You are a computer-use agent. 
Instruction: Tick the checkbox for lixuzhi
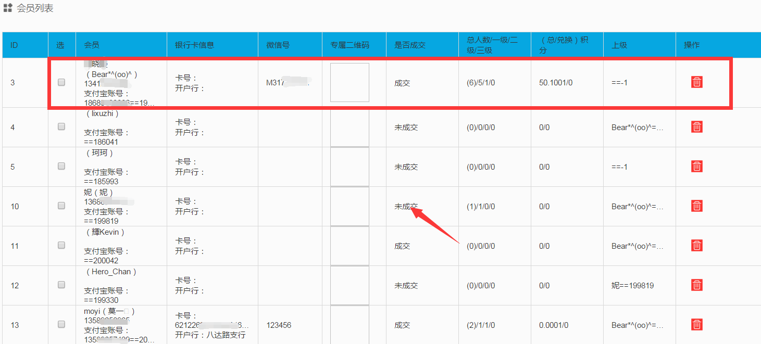61,126
